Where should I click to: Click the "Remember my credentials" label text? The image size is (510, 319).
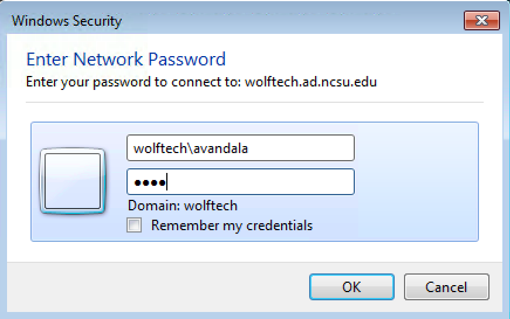tap(232, 226)
